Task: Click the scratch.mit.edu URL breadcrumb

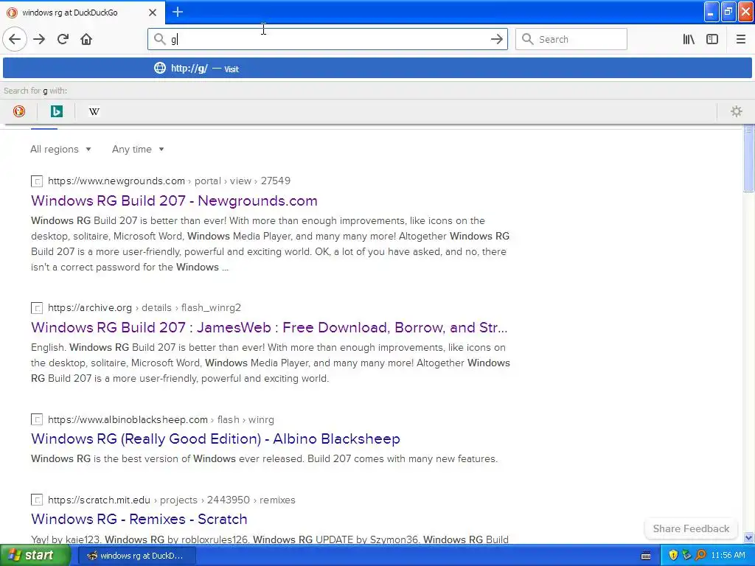Action: (x=171, y=500)
